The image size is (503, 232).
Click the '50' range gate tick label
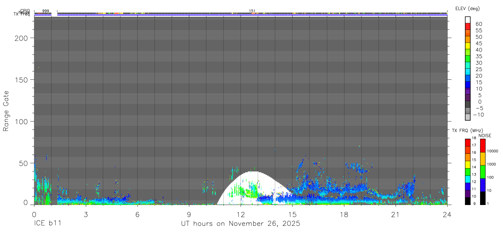[x=24, y=163]
